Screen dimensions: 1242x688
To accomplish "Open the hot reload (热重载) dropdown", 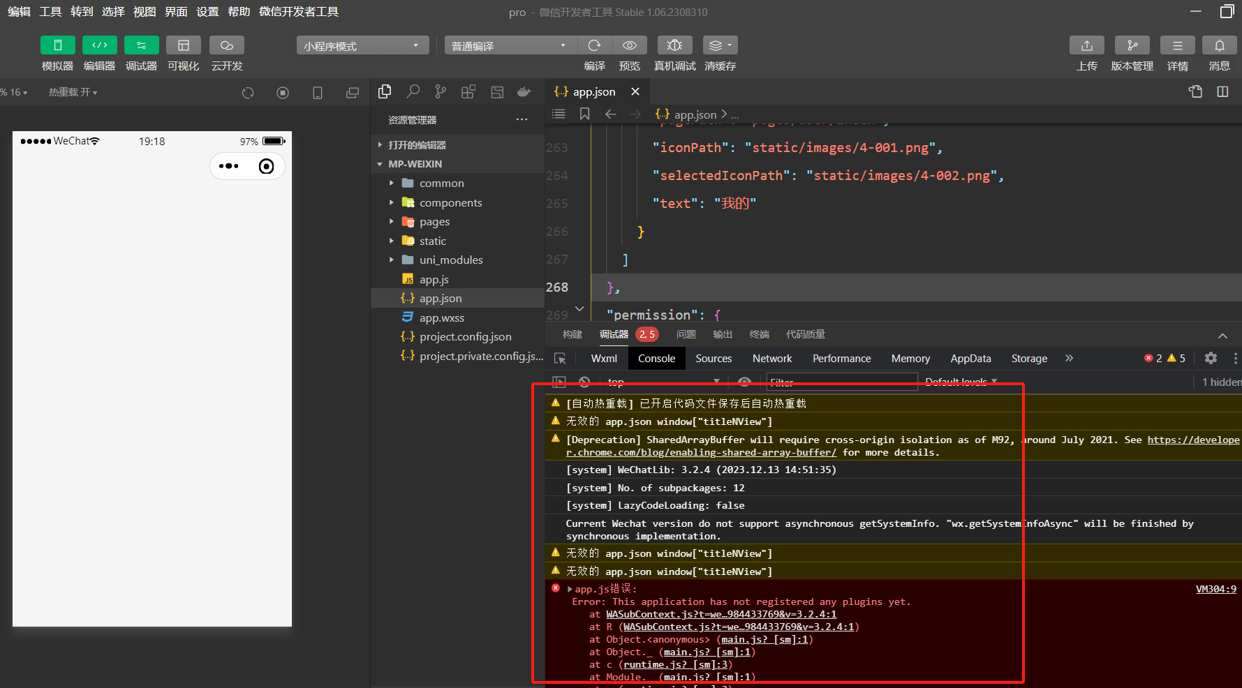I will (73, 92).
